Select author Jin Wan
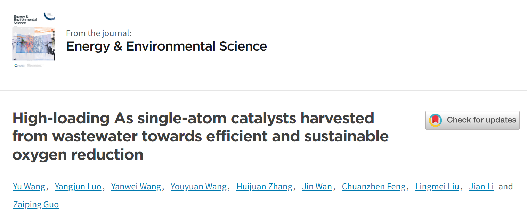 317,187
